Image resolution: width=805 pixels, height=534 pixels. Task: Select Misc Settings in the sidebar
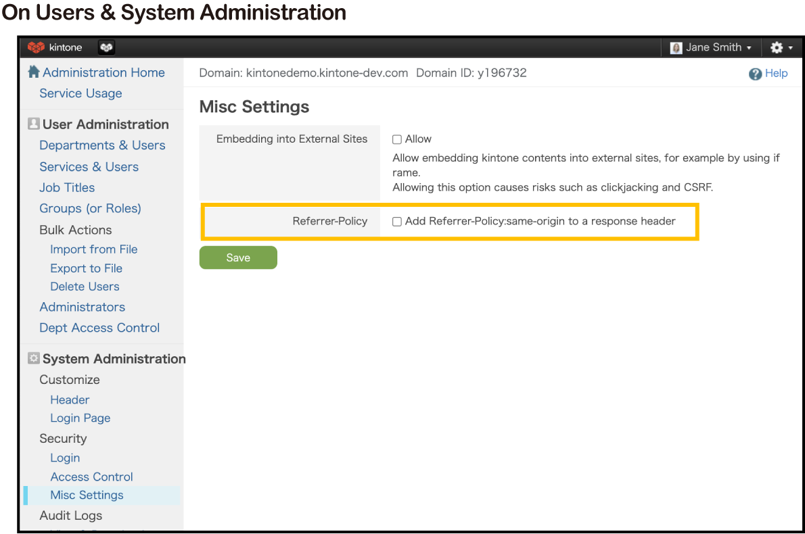[87, 495]
